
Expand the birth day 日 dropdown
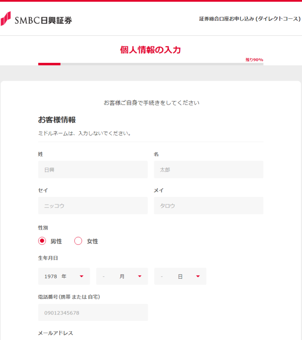pos(180,276)
